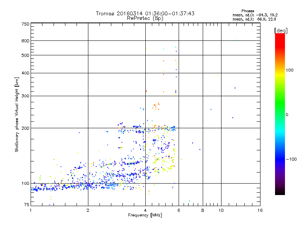Viewport: 306px width, 229px height.
Task: Click the y-axis tick label '400'
Action: tap(26, 73)
